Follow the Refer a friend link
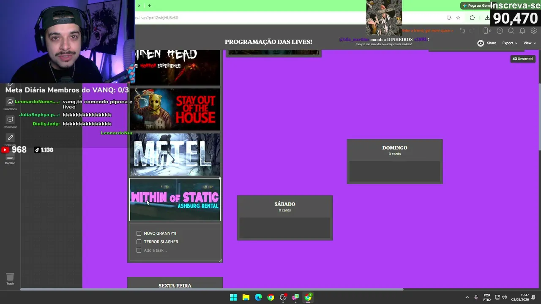 click(428, 31)
